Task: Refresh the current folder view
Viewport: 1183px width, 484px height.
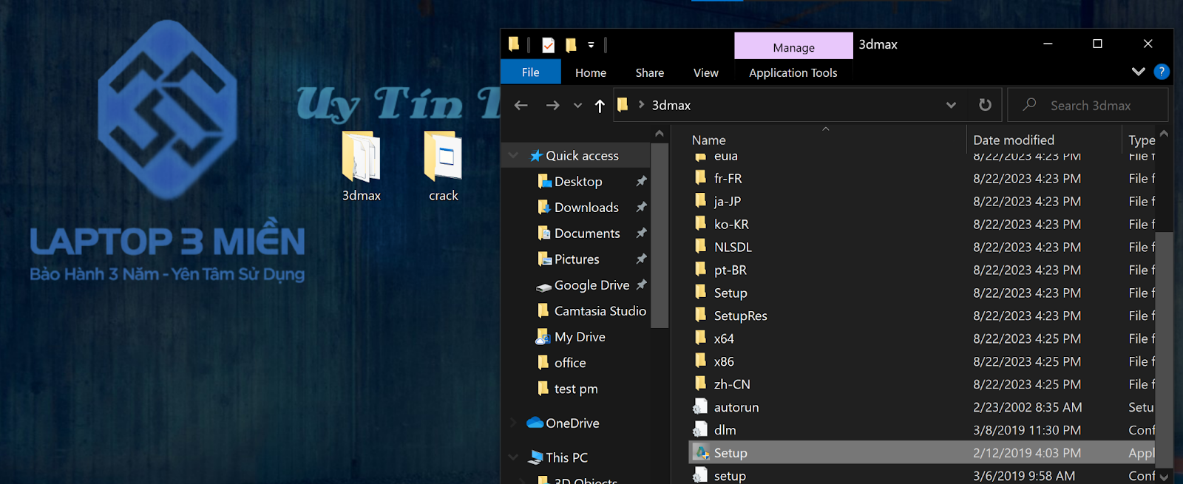Action: (985, 105)
